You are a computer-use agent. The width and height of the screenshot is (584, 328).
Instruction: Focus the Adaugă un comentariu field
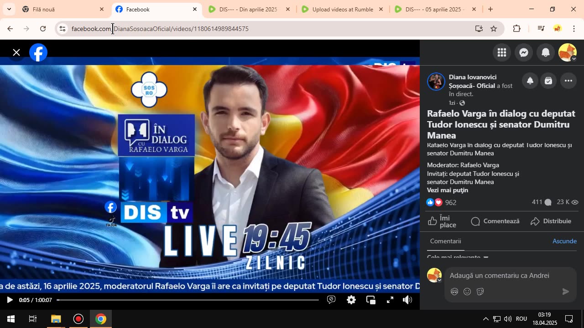point(500,276)
